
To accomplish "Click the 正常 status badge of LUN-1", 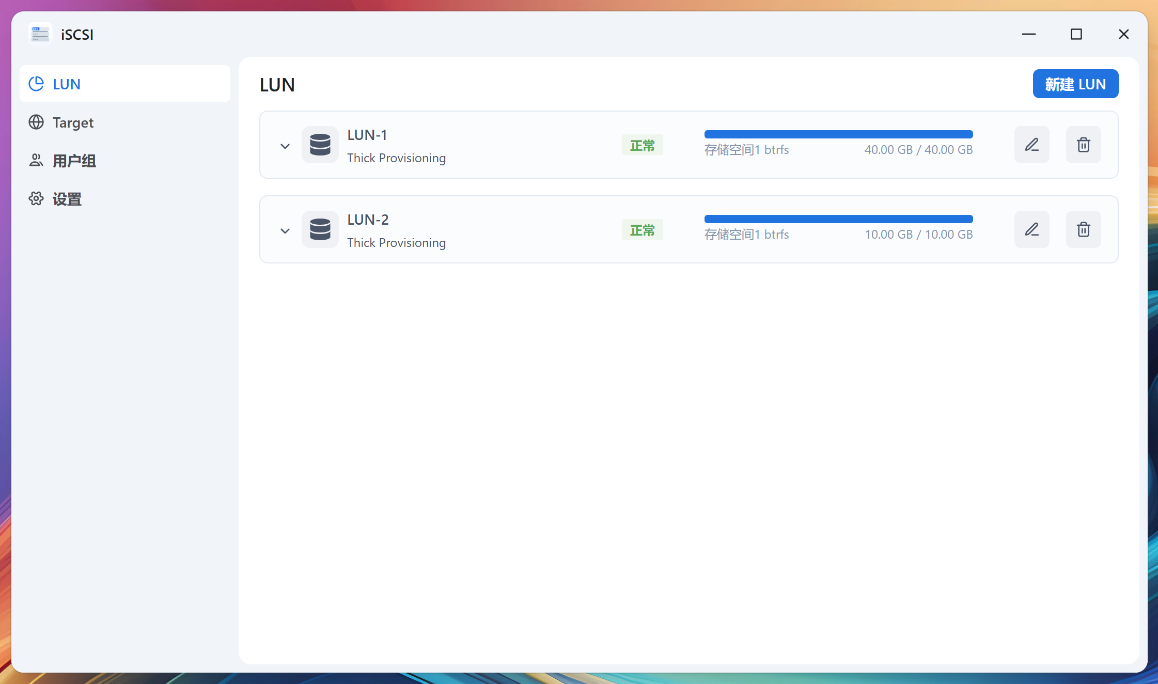I will (642, 146).
